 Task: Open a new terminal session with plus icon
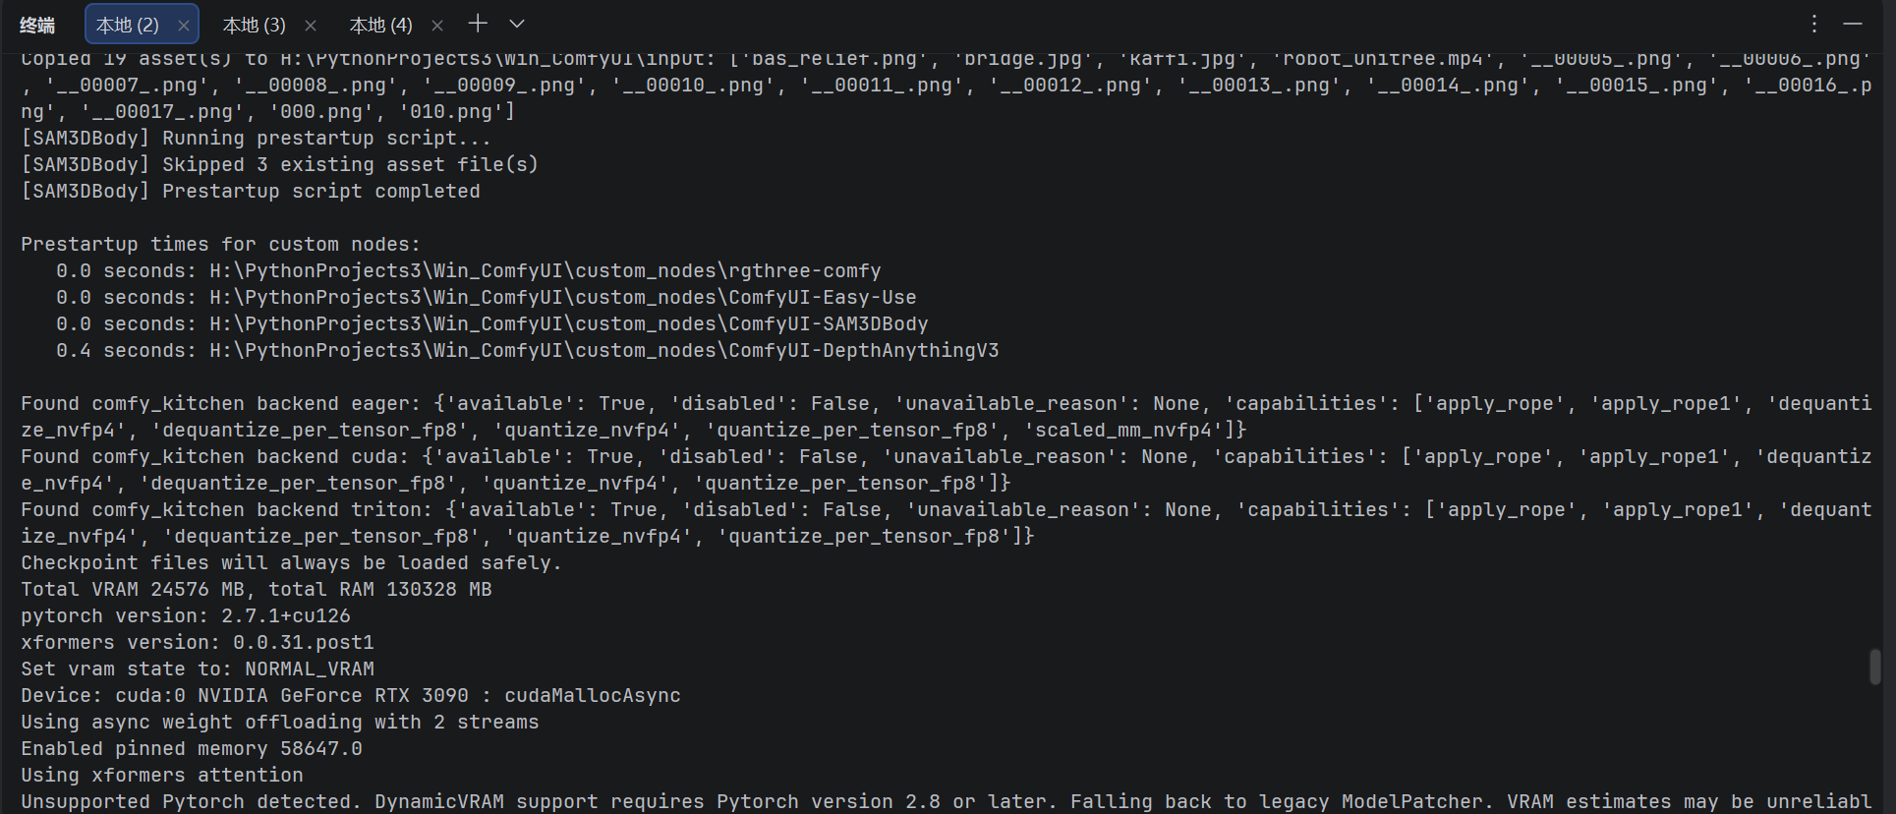pos(478,24)
